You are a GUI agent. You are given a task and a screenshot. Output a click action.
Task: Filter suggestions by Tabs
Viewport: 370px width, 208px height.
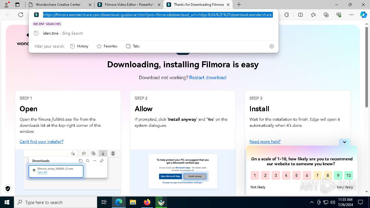[x=133, y=46]
